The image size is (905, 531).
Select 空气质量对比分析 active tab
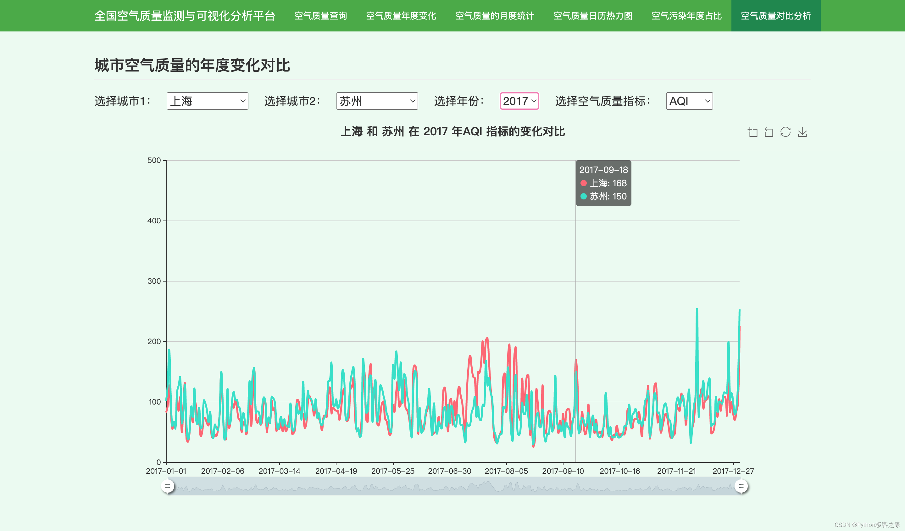point(776,16)
